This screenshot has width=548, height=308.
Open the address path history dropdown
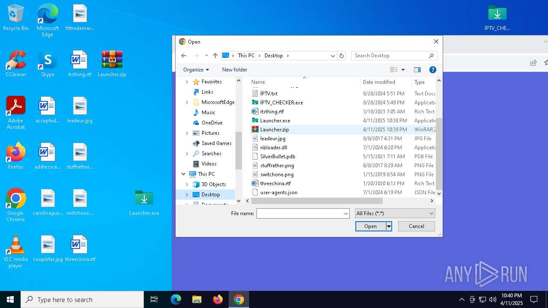pyautogui.click(x=333, y=56)
